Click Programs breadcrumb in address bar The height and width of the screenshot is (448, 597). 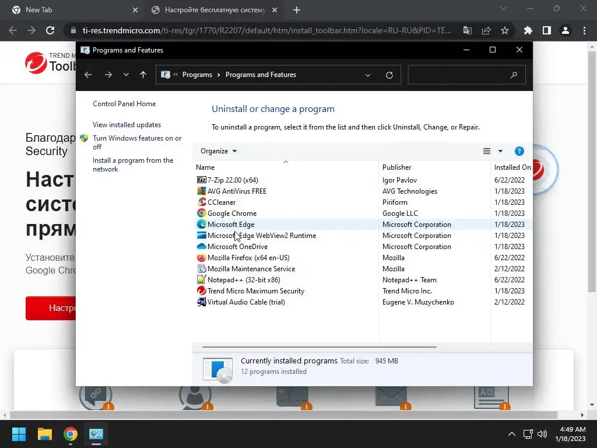[197, 75]
